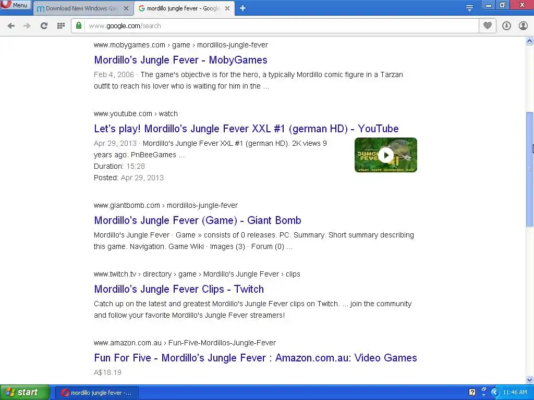Viewport: 534px width, 400px height.
Task: Open the Speed Dial grid icon
Action: pos(61,26)
